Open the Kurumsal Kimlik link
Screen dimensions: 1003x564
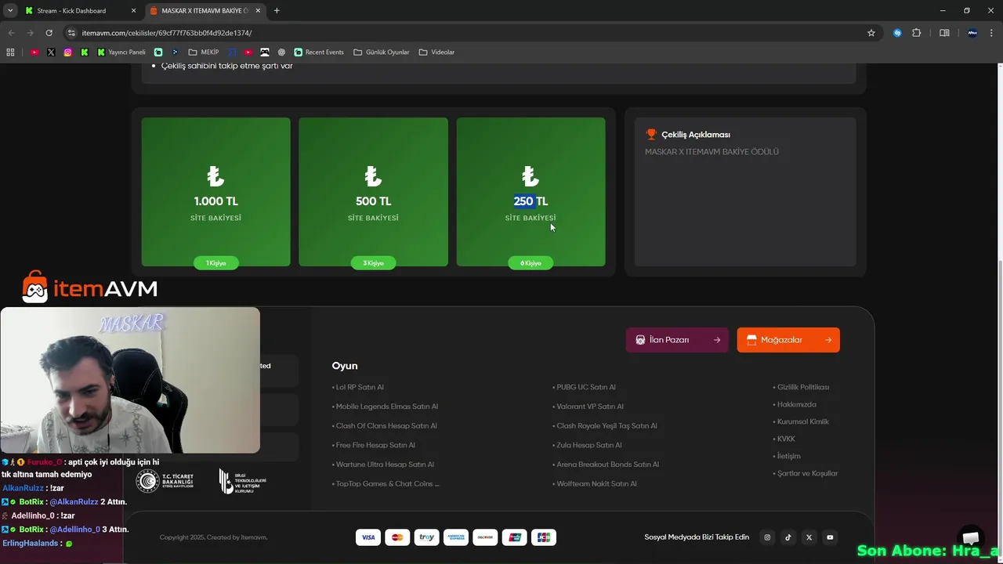click(x=802, y=421)
